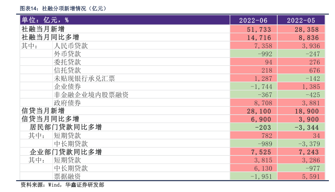The image size is (335, 192).
Task: Select the 人民币贷款 row label
Action: coord(71,46)
